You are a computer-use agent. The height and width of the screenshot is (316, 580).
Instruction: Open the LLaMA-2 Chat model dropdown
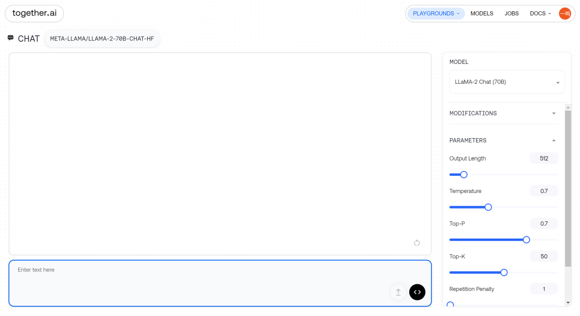pyautogui.click(x=507, y=82)
